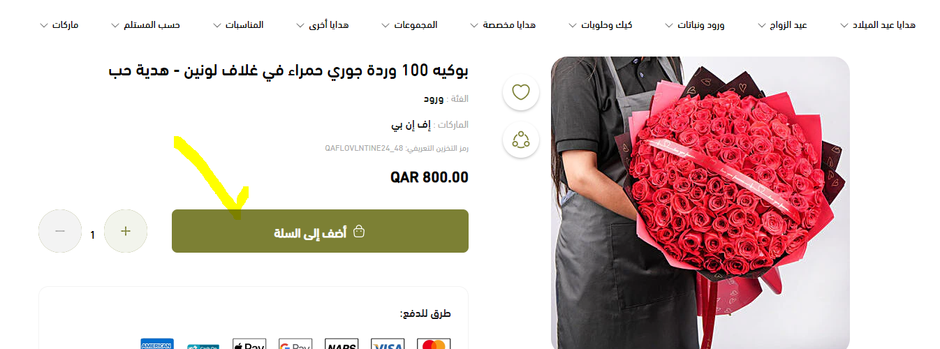This screenshot has height=349, width=940.
Task: Click the Google Pay logo
Action: [295, 345]
